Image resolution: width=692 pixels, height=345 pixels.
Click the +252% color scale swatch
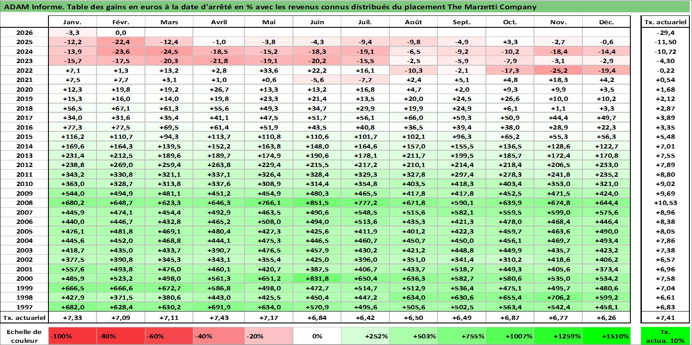(365, 336)
